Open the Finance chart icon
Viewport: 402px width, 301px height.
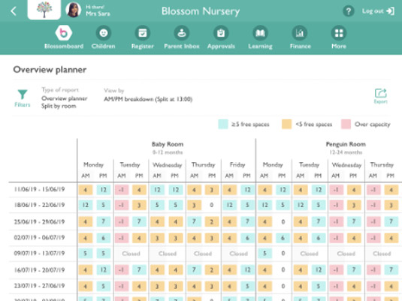tap(300, 33)
